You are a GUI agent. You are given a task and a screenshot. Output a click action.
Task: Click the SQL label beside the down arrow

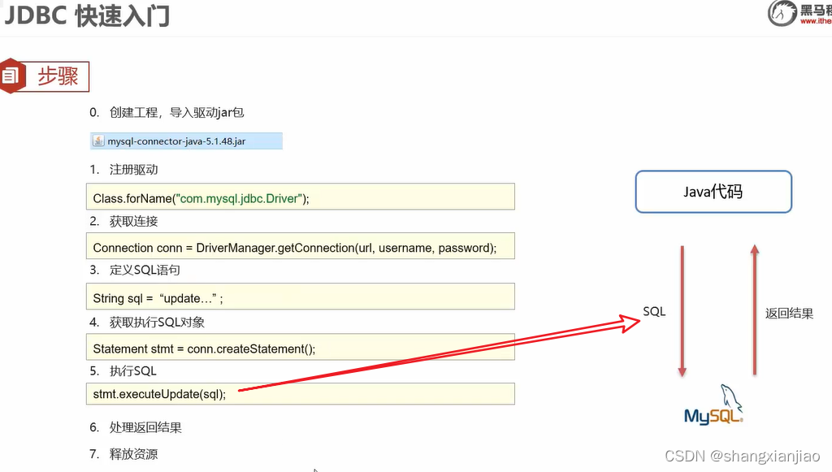click(654, 311)
